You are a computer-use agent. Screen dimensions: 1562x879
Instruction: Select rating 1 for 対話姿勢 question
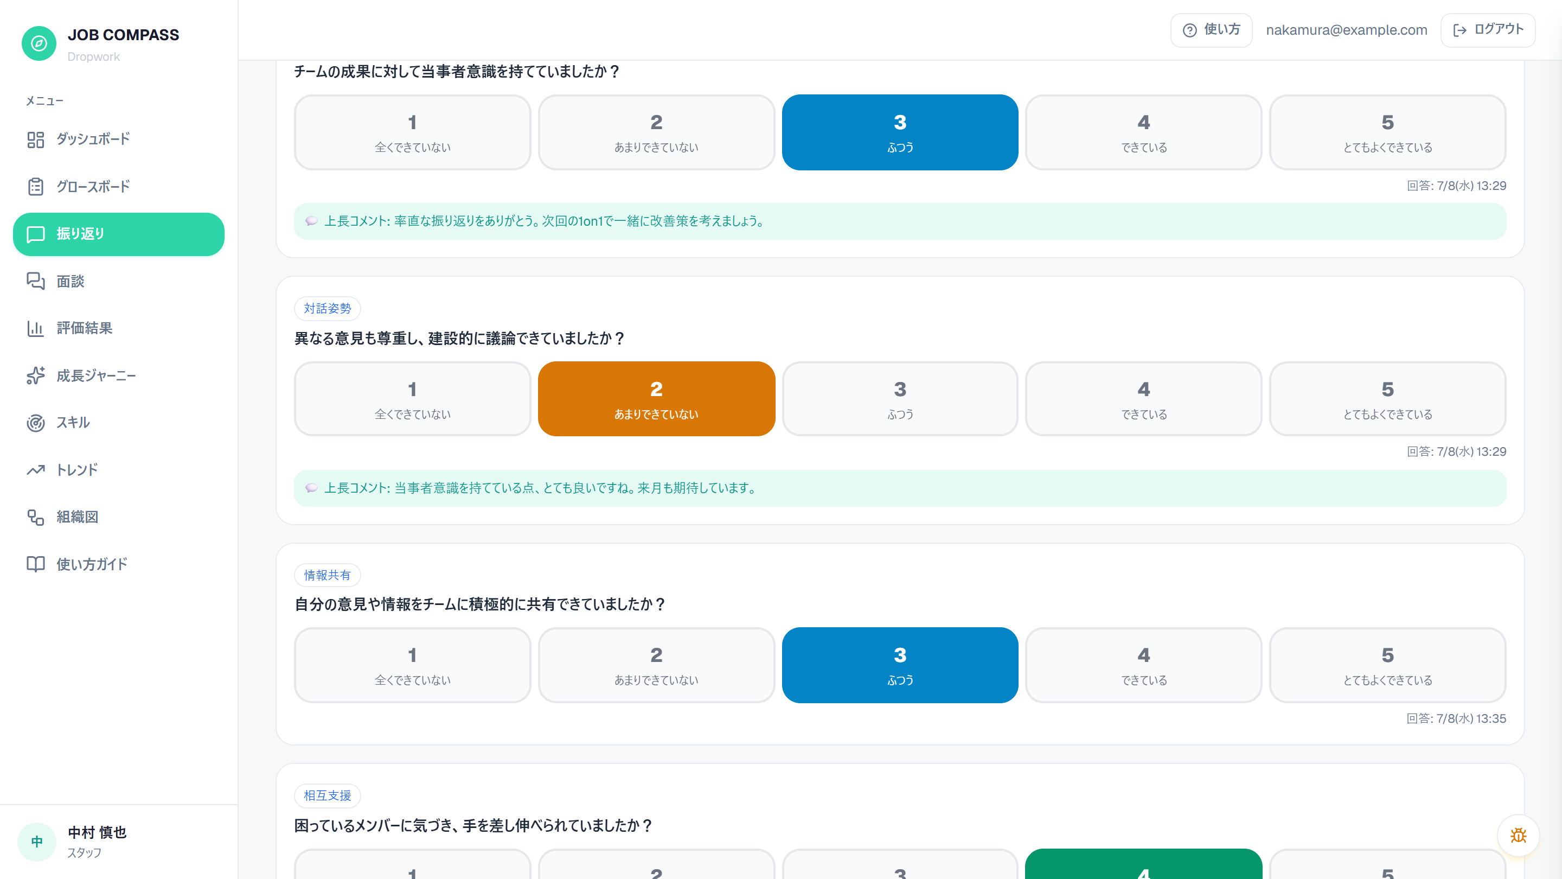point(412,399)
